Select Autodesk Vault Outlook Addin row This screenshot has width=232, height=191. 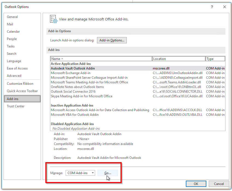(x=138, y=68)
